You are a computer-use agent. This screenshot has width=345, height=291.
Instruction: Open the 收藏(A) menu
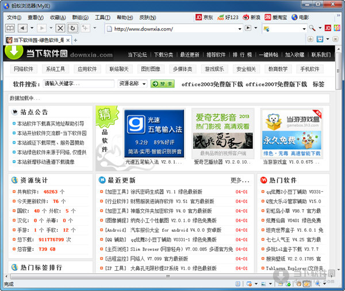point(58,17)
